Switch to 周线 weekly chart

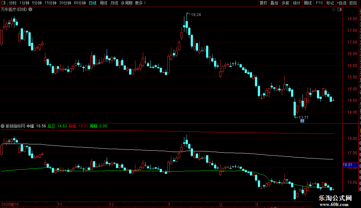[x=104, y=3]
